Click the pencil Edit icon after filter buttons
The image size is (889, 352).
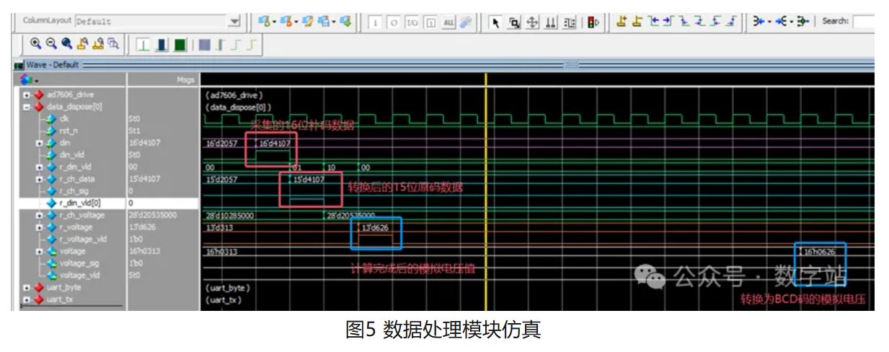[x=465, y=21]
